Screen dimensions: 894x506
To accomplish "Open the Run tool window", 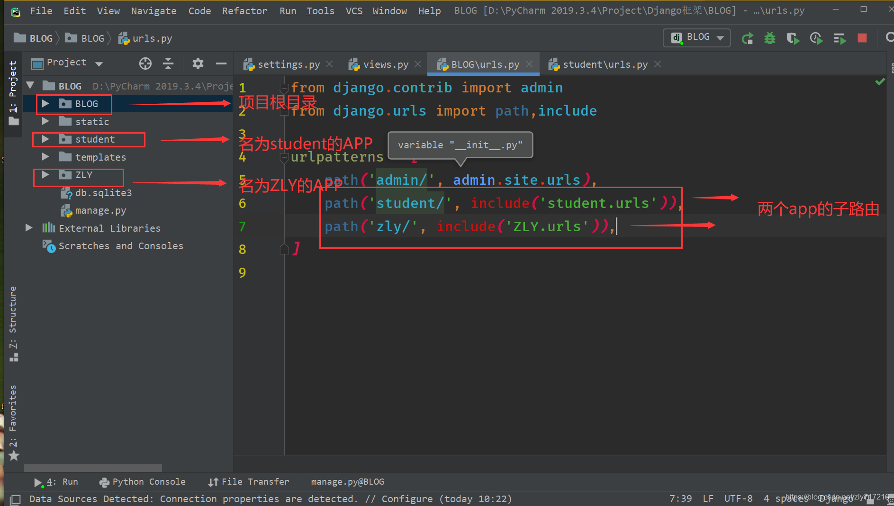I will 56,482.
